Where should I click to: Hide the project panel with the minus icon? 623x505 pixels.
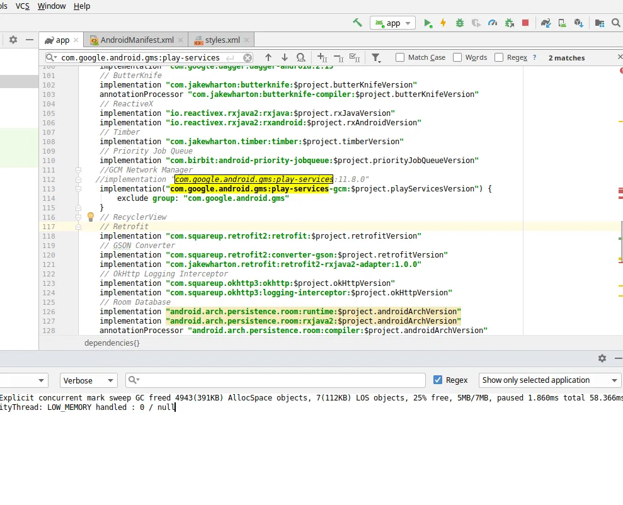coord(30,40)
